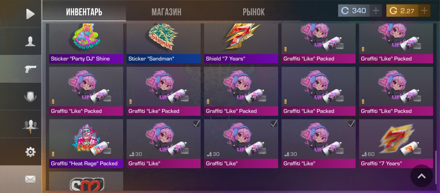Select the Shield "7 Years" item
The image size is (440, 193).
pyautogui.click(x=241, y=43)
